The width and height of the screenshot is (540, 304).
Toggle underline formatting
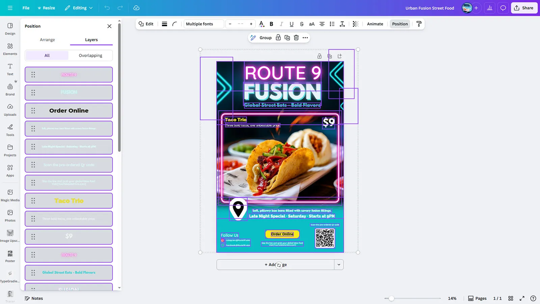[x=292, y=24]
